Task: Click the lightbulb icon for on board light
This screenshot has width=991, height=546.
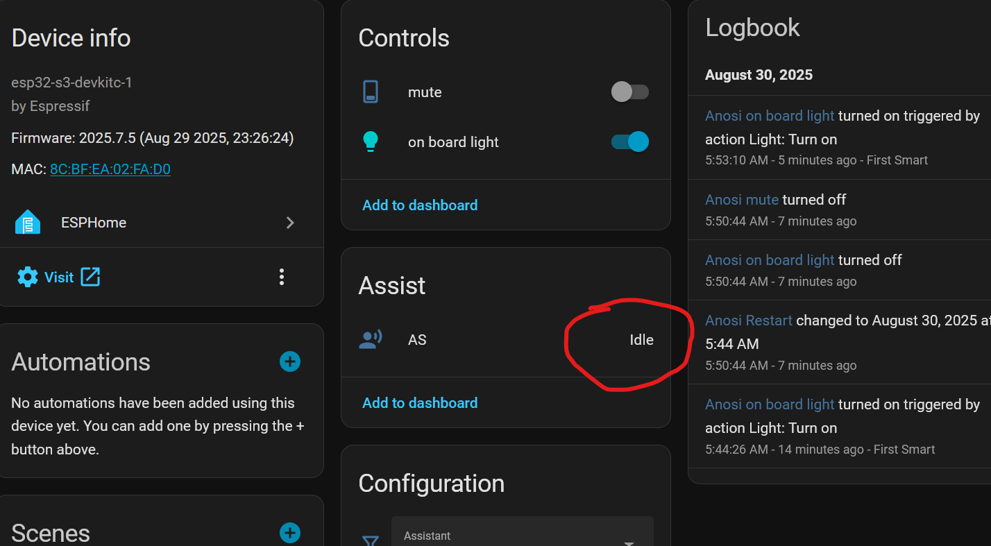Action: point(371,142)
